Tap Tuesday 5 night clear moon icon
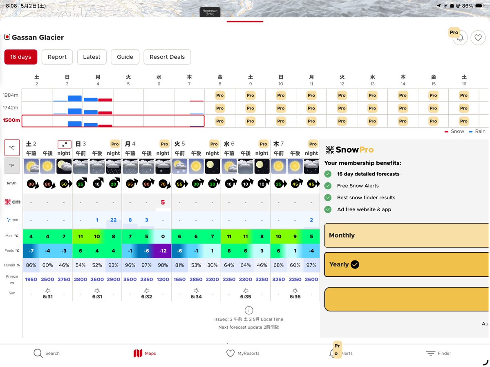 213,166
